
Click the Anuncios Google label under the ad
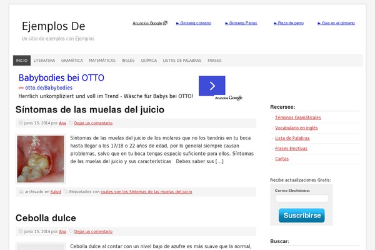point(229,98)
